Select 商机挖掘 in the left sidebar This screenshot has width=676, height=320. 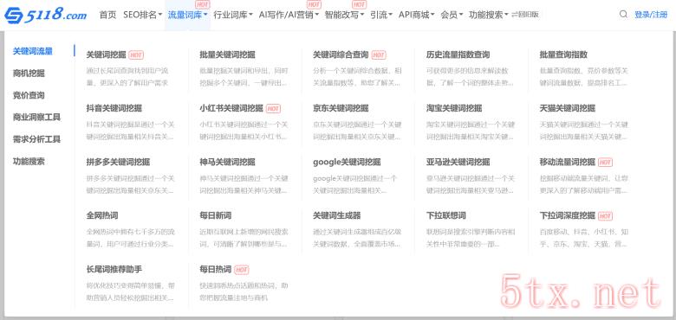pyautogui.click(x=29, y=74)
